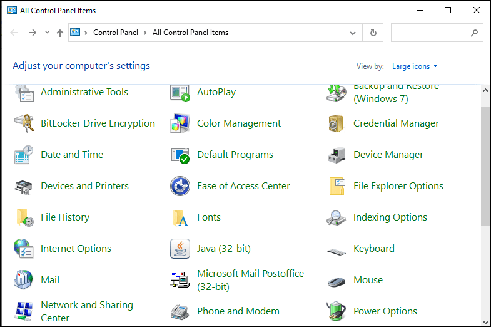Expand the chevron after Control Panel breadcrumb

click(x=145, y=33)
